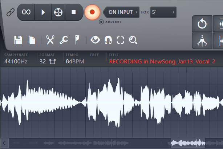Toggle the magnet snap icon
This screenshot has width=223, height=149.
pos(108,40)
